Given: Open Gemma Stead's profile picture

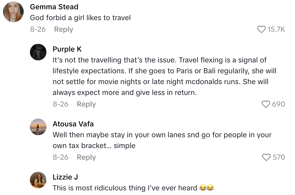Looking at the screenshot, I should tap(13, 12).
